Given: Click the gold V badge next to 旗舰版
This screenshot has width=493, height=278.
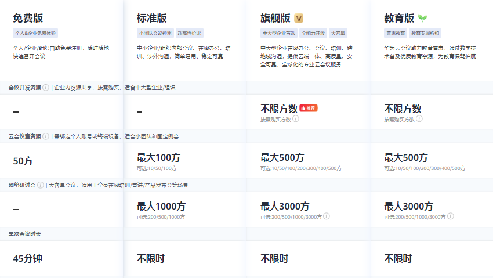Looking at the screenshot, I should [x=299, y=18].
